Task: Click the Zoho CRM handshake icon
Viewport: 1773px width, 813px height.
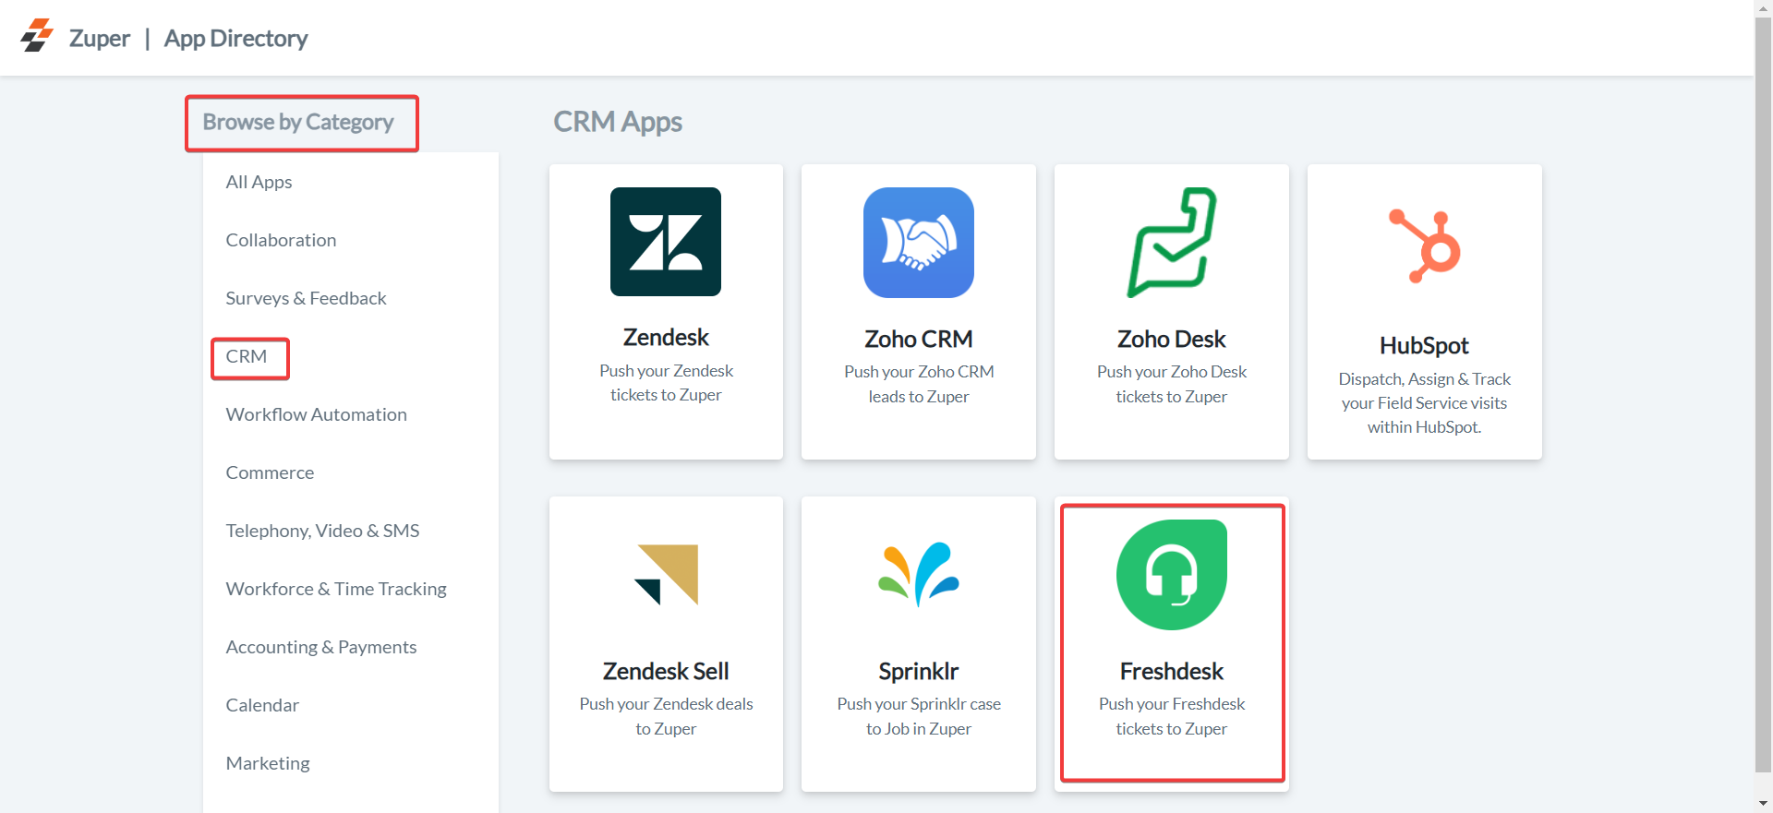Action: pos(918,243)
